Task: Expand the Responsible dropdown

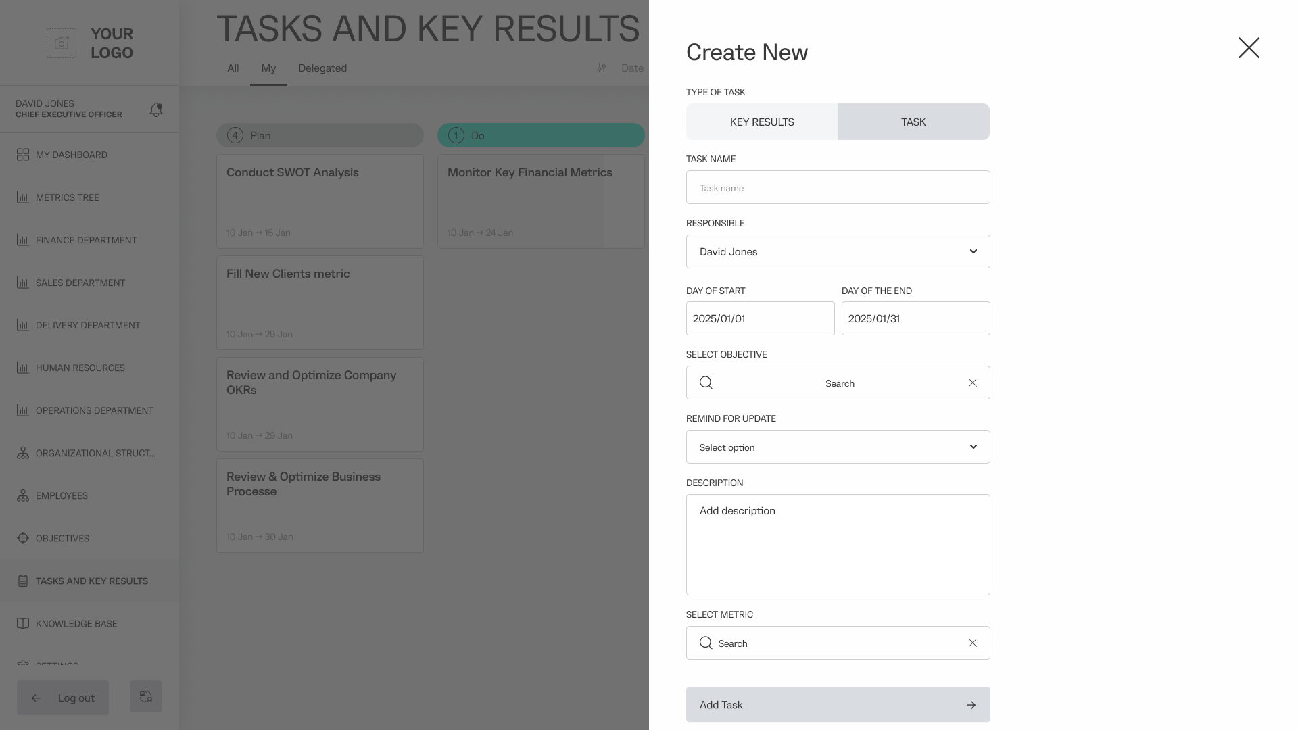Action: point(838,251)
